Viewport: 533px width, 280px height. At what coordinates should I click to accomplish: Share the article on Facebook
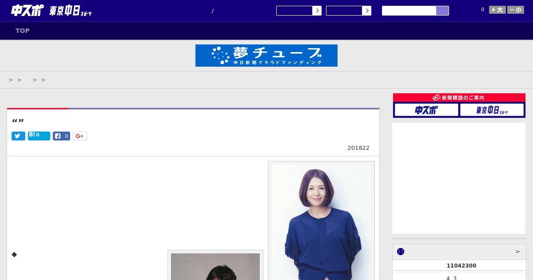pyautogui.click(x=61, y=136)
